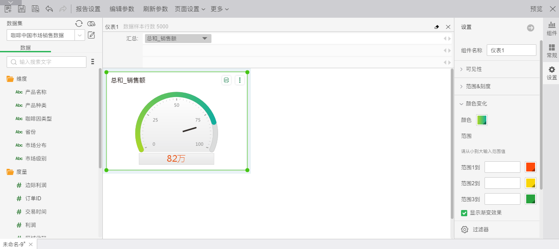Click the save icon in top toolbar
The image size is (559, 249).
tap(22, 9)
